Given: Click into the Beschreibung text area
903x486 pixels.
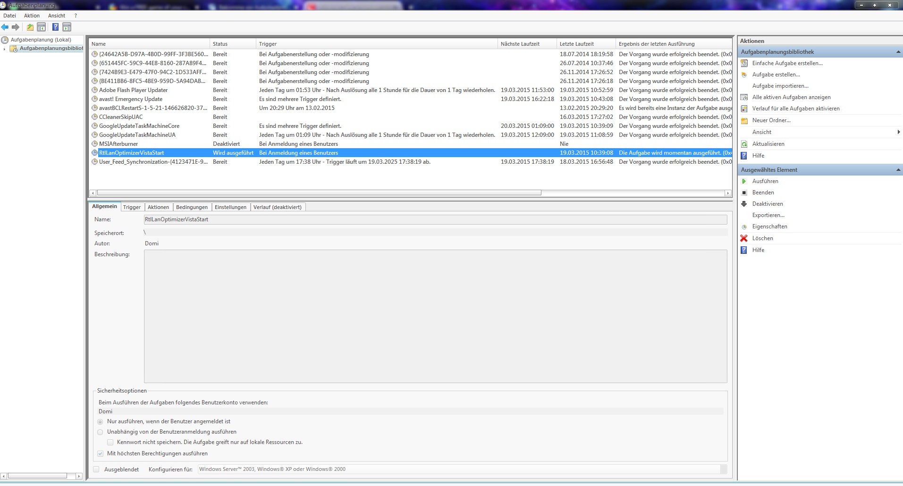Looking at the screenshot, I should [435, 316].
